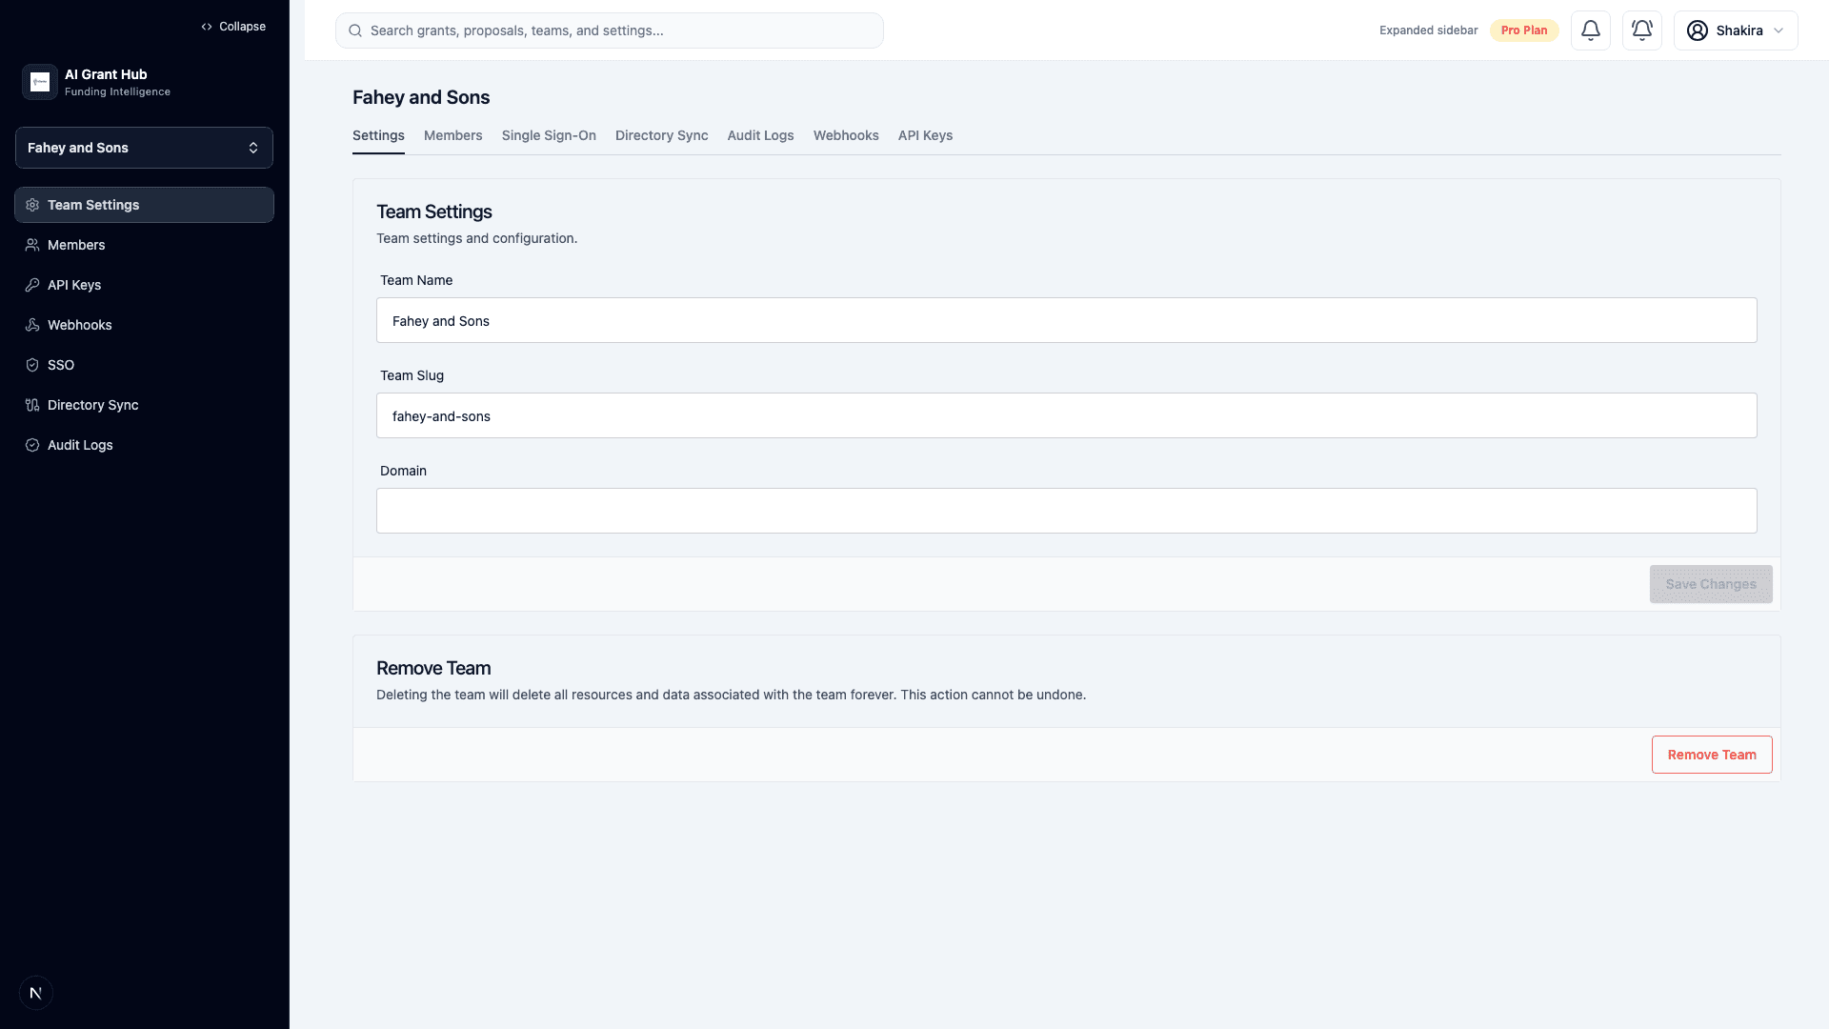Click the API Keys key icon
Viewport: 1829px width, 1029px height.
pyautogui.click(x=32, y=285)
